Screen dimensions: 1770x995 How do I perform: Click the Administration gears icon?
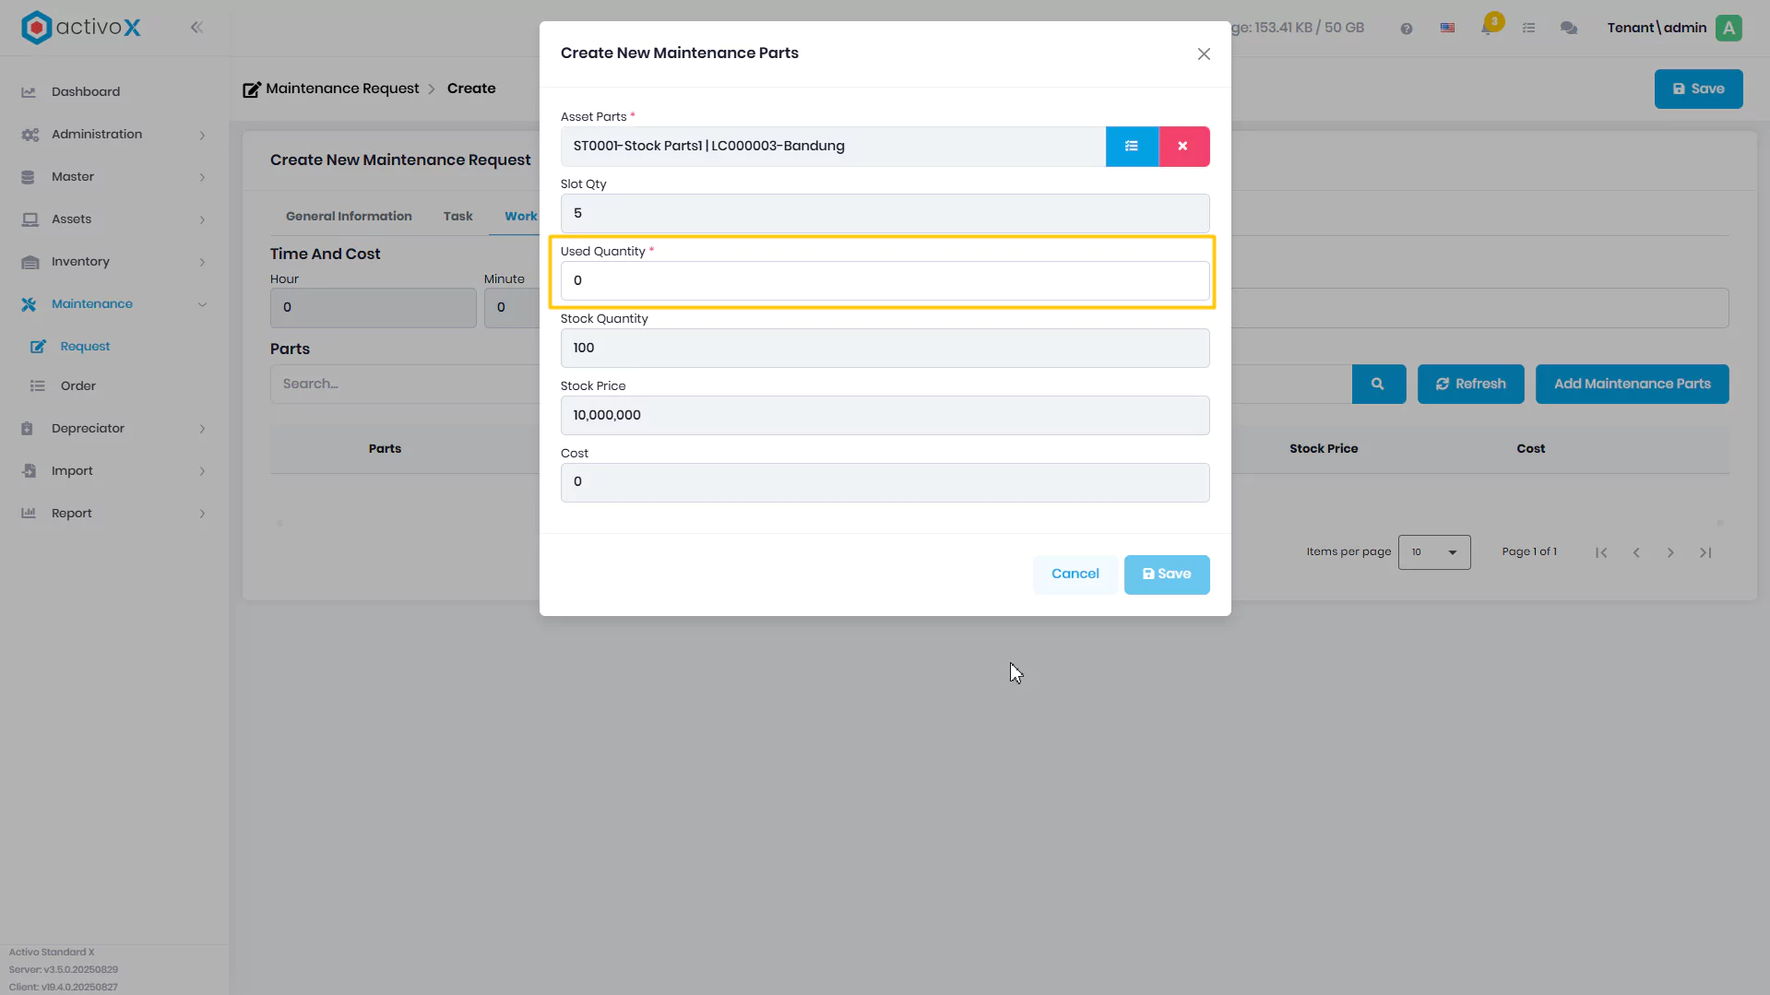tap(30, 135)
